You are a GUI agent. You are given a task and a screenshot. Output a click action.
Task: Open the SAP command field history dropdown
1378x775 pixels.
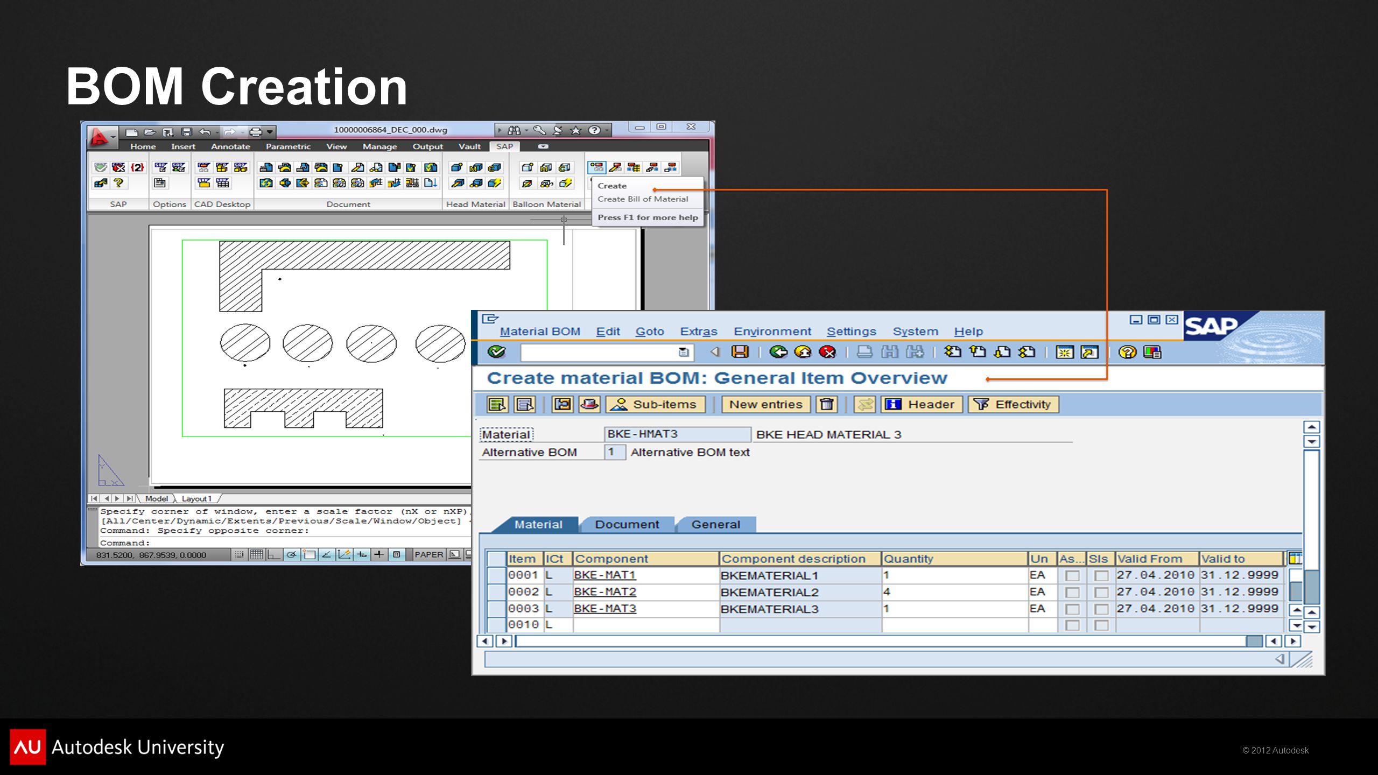click(684, 352)
